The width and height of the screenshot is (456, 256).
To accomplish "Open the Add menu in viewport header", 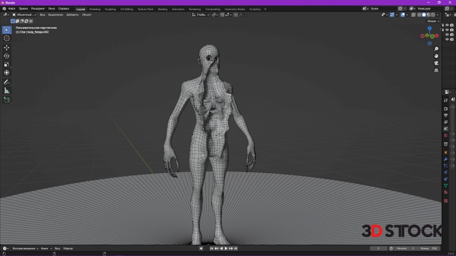I will 72,15.
